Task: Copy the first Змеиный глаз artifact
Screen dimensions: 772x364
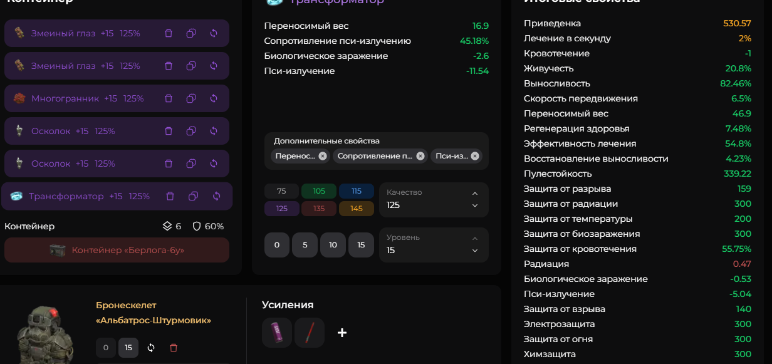Action: pyautogui.click(x=191, y=33)
